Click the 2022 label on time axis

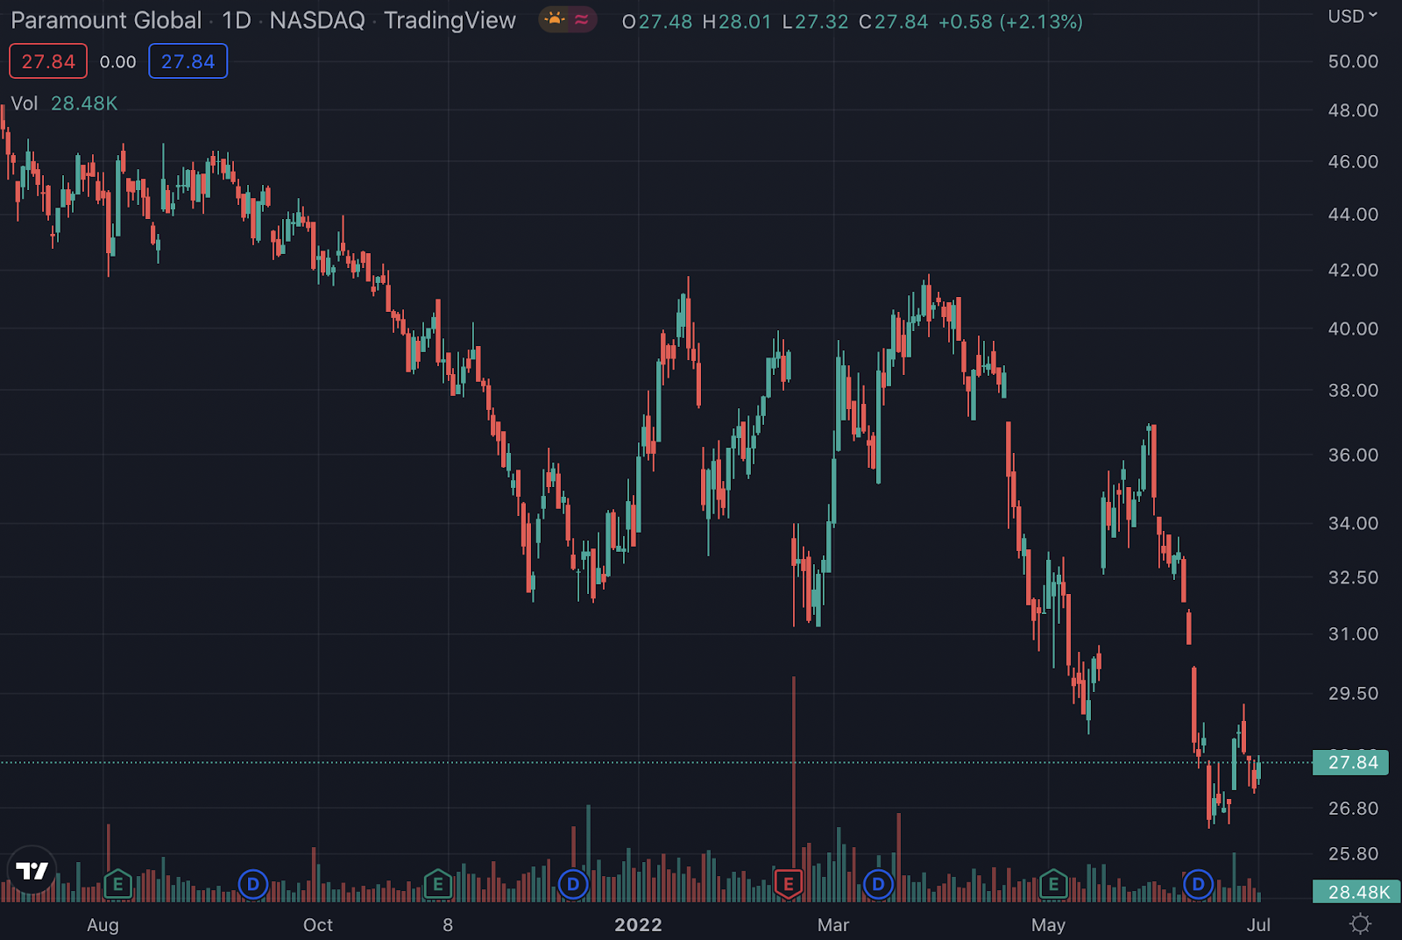pyautogui.click(x=638, y=925)
